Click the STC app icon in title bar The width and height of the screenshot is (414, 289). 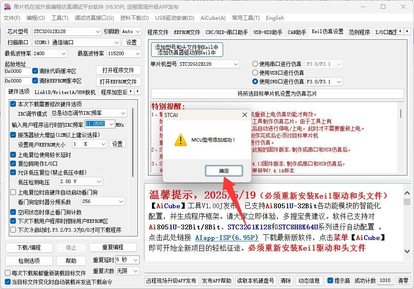[x=8, y=7]
